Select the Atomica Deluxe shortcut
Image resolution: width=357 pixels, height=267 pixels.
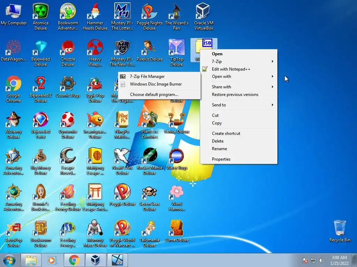pos(40,16)
